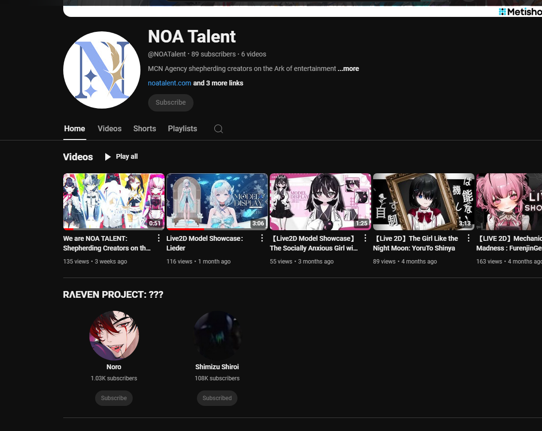Open options menu for Socially Anxious Girl video
542x431 pixels.
point(365,238)
